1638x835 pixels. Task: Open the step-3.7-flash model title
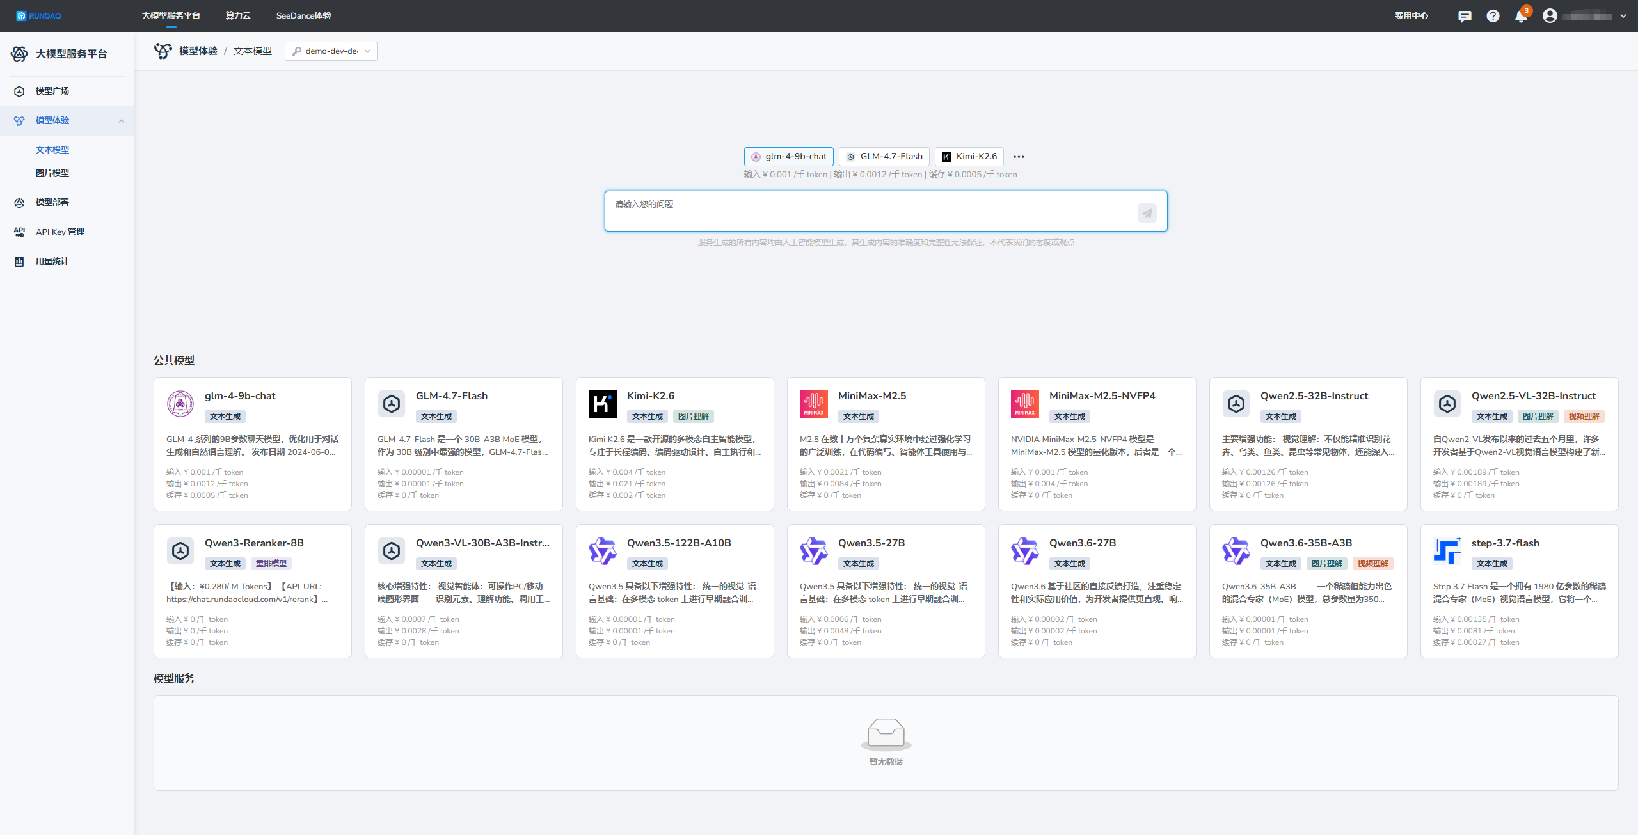(x=1506, y=543)
